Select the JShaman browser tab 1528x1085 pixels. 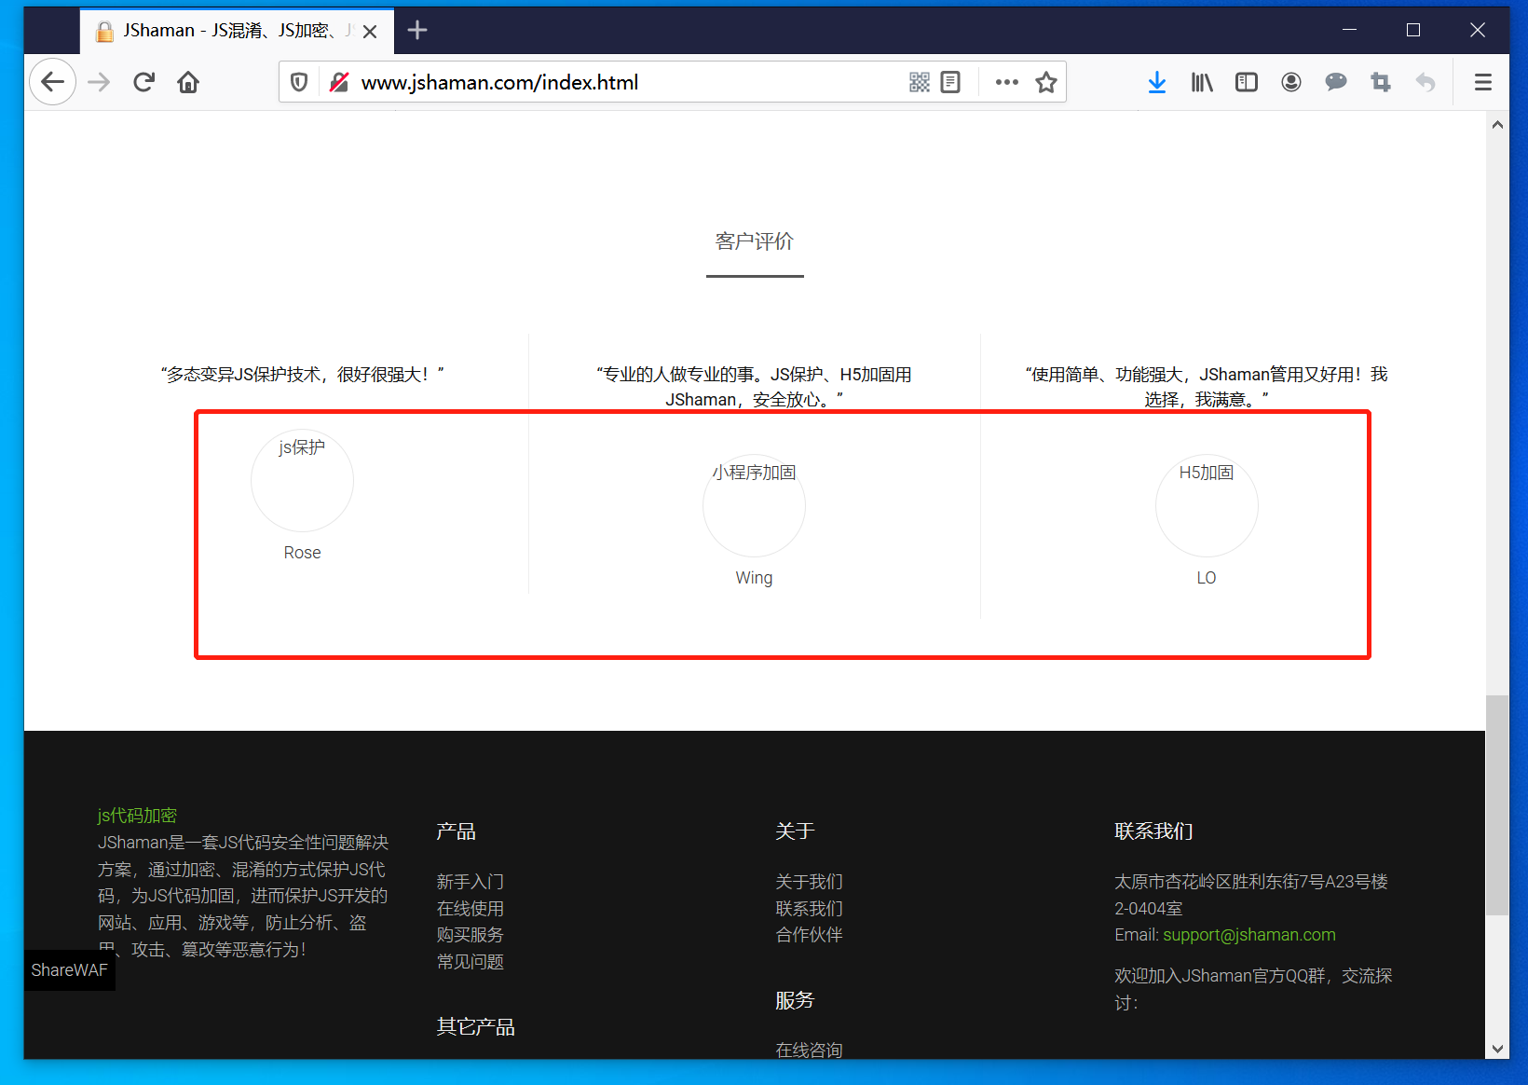point(237,31)
